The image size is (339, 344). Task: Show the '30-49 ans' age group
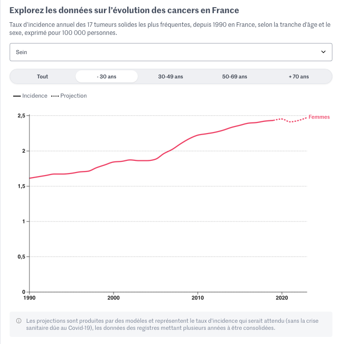coord(171,76)
